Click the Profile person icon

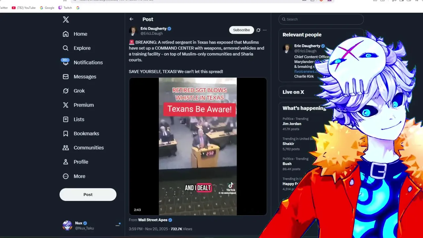(x=66, y=162)
